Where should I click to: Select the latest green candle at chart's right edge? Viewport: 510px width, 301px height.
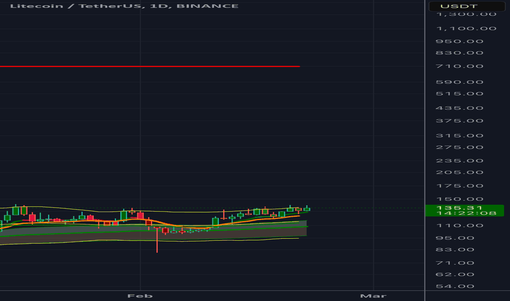tap(307, 209)
